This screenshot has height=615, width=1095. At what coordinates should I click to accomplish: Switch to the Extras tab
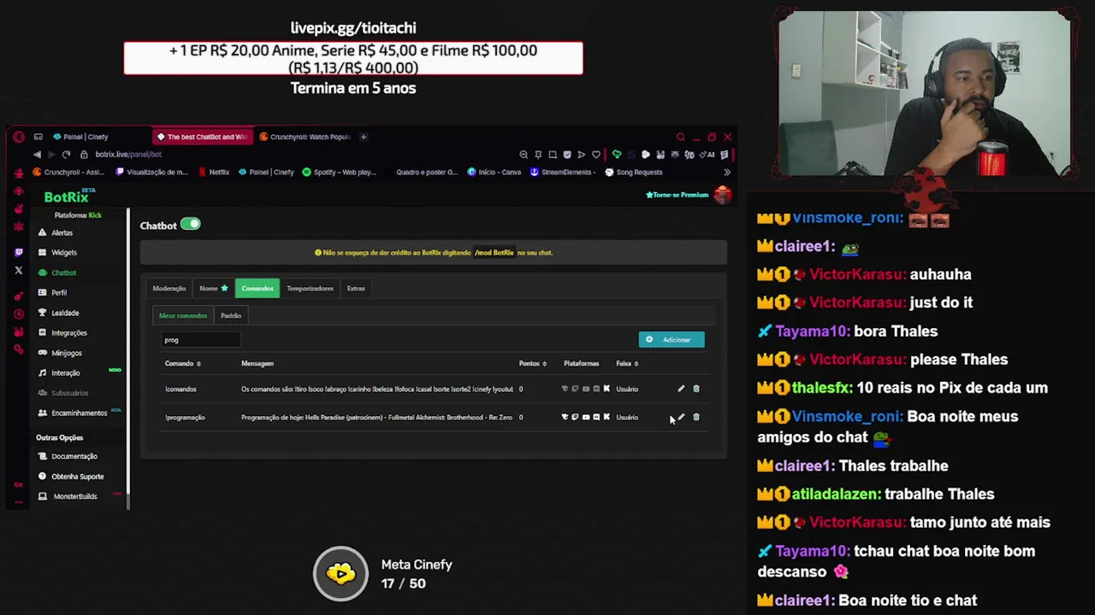[x=356, y=289]
